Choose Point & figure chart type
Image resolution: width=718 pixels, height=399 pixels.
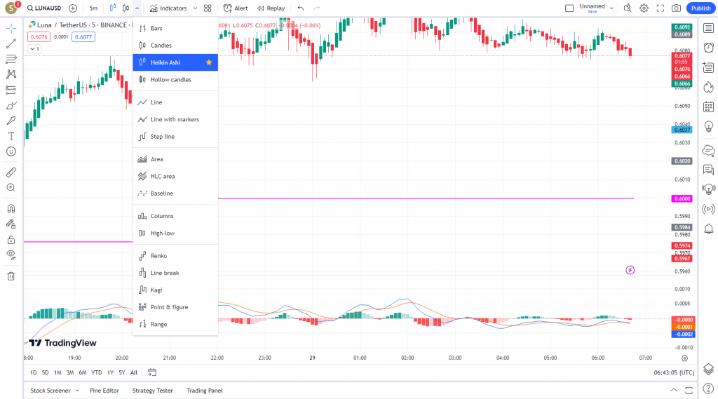[175, 307]
